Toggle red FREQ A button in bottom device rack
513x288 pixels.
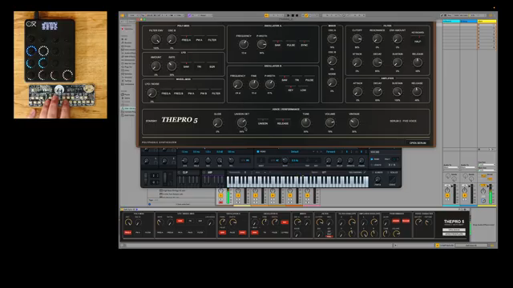pos(127,233)
